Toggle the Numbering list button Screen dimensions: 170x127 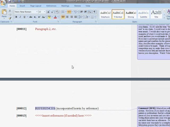click(x=69, y=12)
